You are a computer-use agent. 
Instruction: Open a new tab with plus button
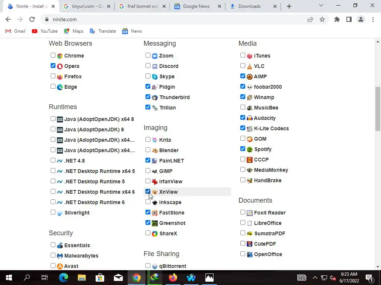[x=289, y=6]
